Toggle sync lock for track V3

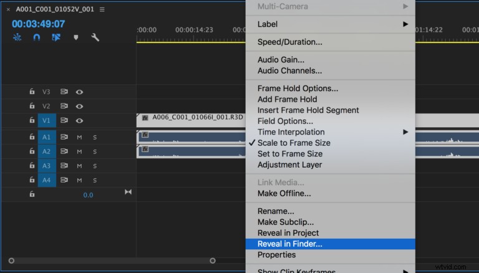pos(64,91)
